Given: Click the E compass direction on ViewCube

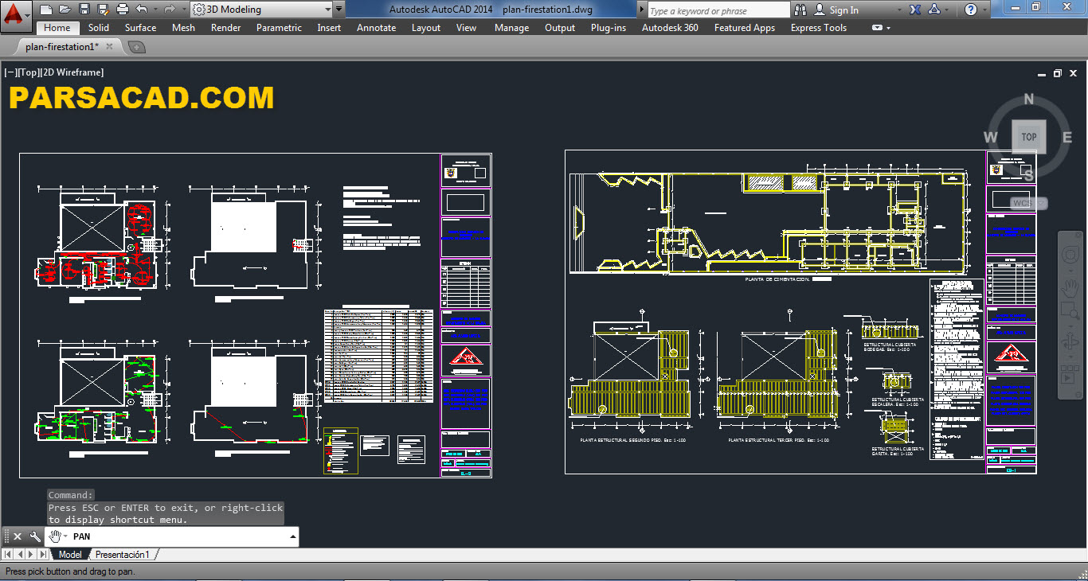Looking at the screenshot, I should click(x=1067, y=138).
